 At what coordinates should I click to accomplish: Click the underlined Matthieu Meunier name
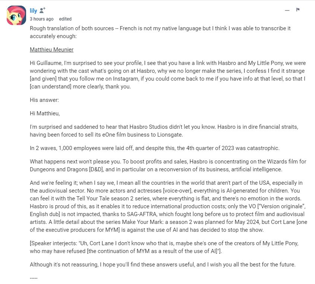pos(51,49)
